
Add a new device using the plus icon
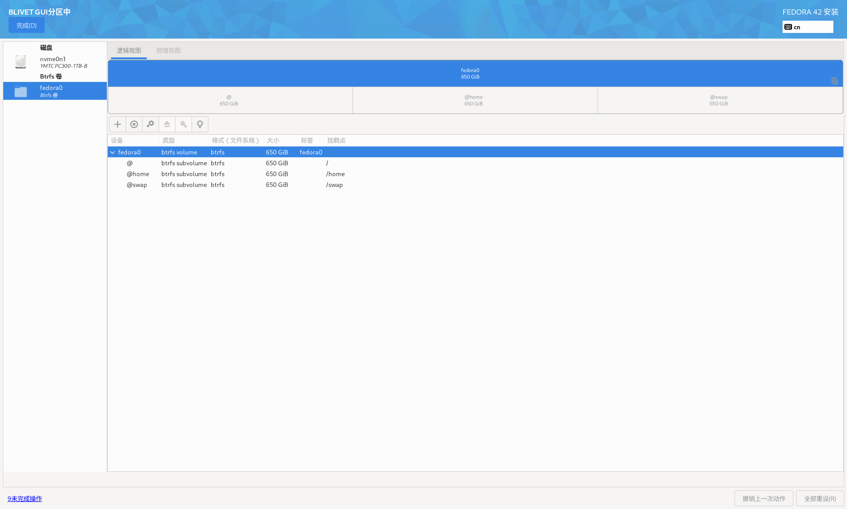tap(117, 124)
